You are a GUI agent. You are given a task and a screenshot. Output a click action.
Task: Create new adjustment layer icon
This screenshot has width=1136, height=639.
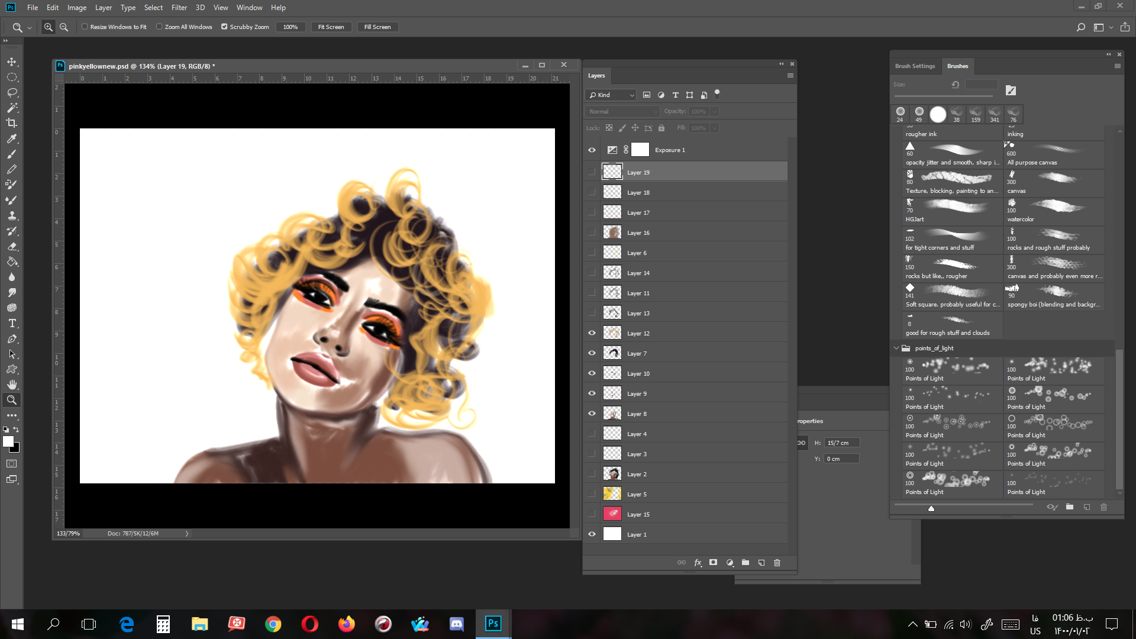pyautogui.click(x=730, y=563)
